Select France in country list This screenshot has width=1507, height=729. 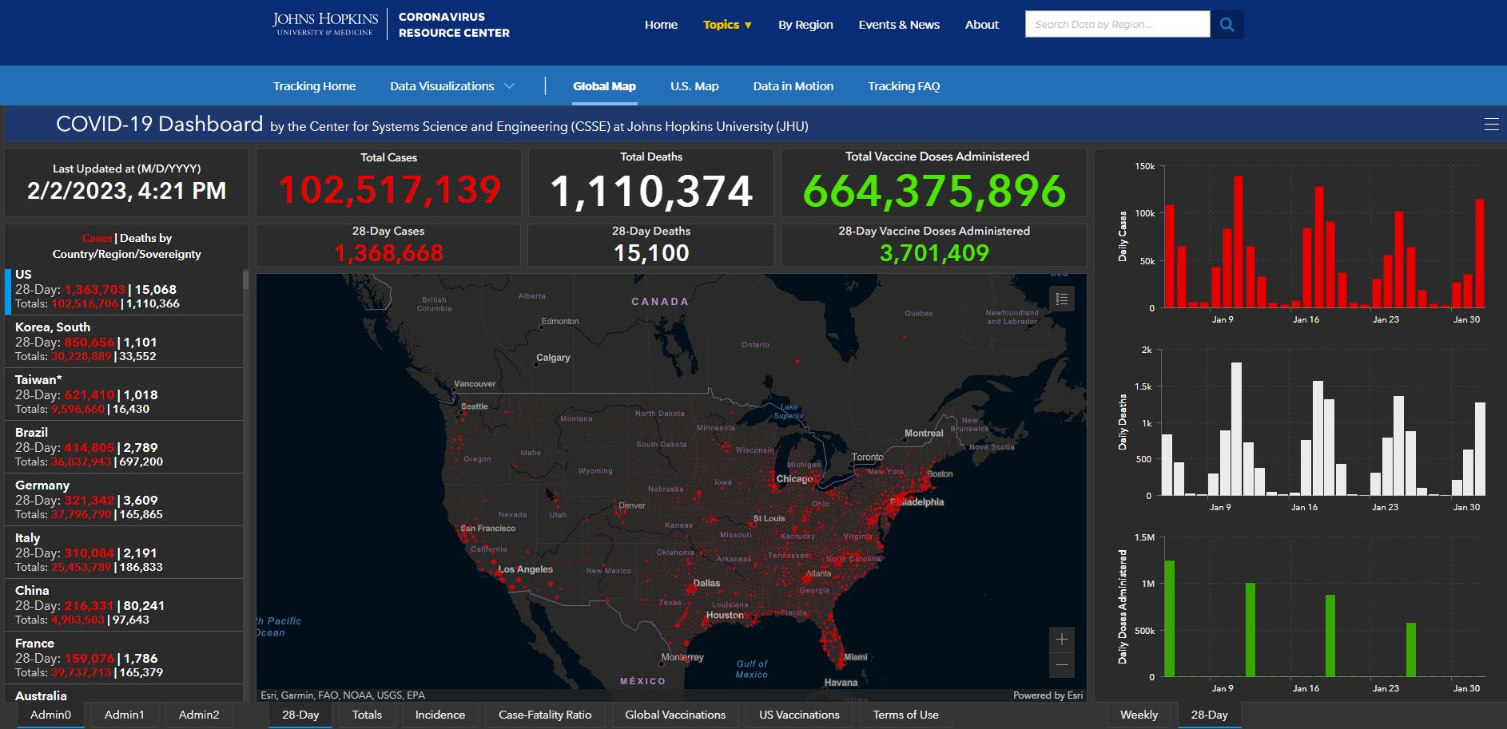(x=124, y=658)
